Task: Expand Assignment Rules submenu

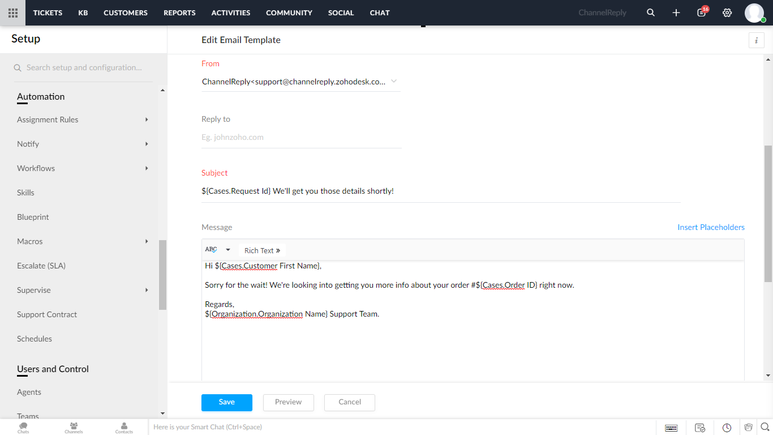Action: tap(147, 120)
